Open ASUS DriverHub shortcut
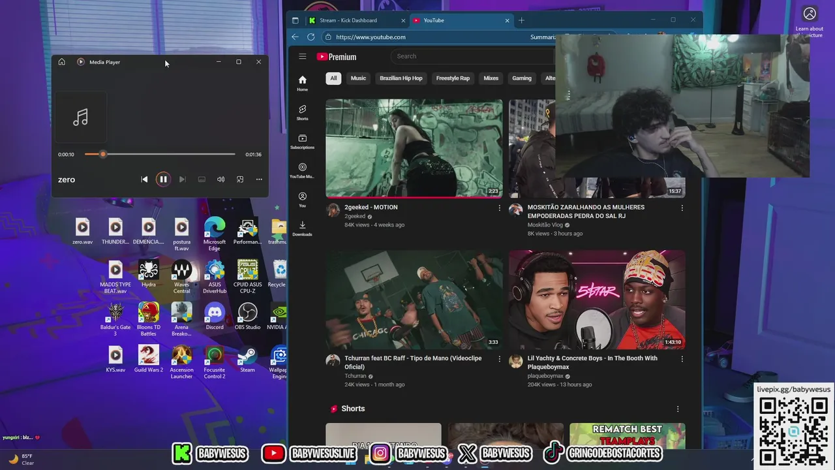 pyautogui.click(x=215, y=277)
